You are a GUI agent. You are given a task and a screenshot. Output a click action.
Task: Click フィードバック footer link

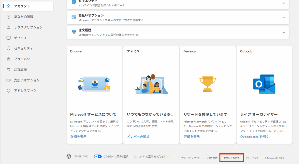(252, 158)
